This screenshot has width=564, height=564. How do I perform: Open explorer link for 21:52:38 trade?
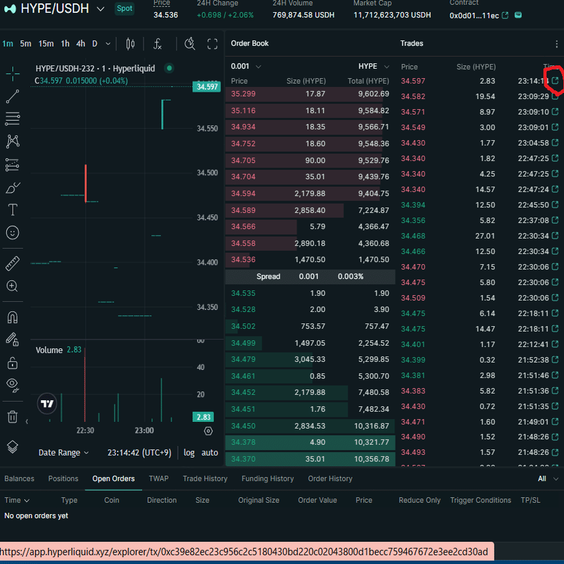(555, 360)
